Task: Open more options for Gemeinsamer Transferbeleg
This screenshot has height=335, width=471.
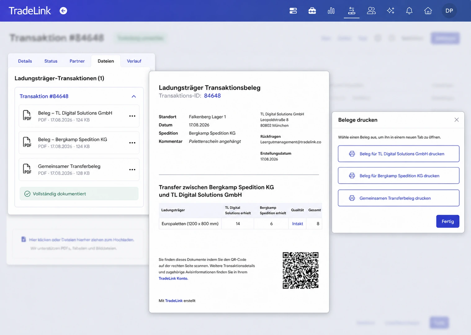Action: click(x=132, y=170)
